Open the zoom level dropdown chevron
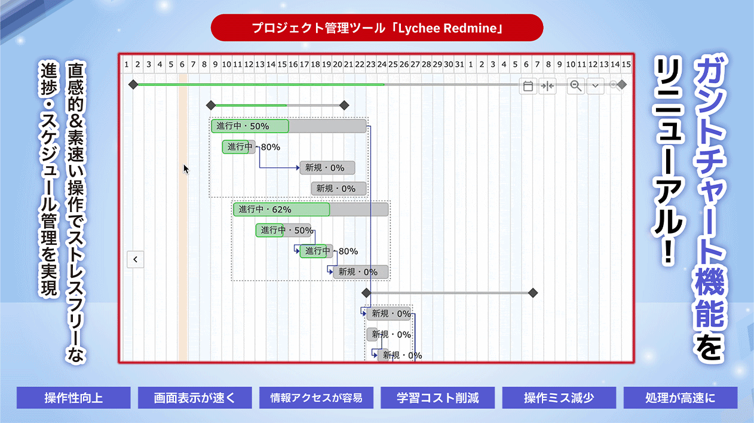The image size is (754, 423). click(595, 86)
